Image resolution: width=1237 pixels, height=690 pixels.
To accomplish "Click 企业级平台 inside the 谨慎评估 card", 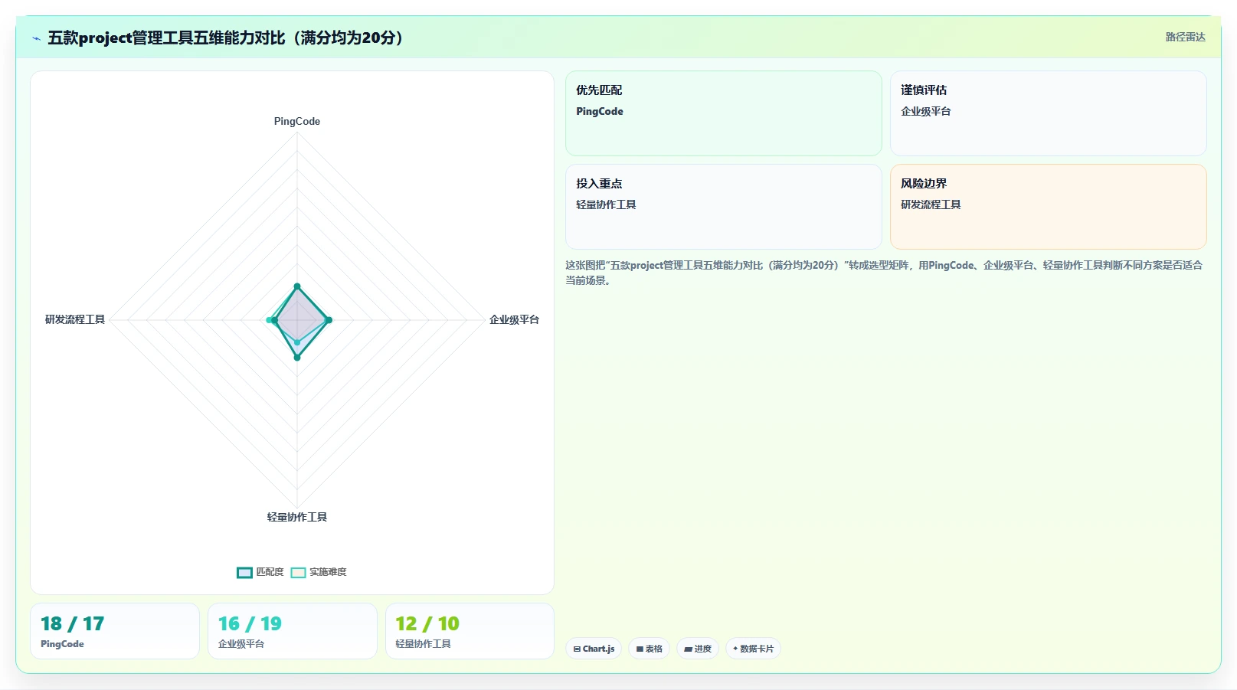I will (x=926, y=111).
